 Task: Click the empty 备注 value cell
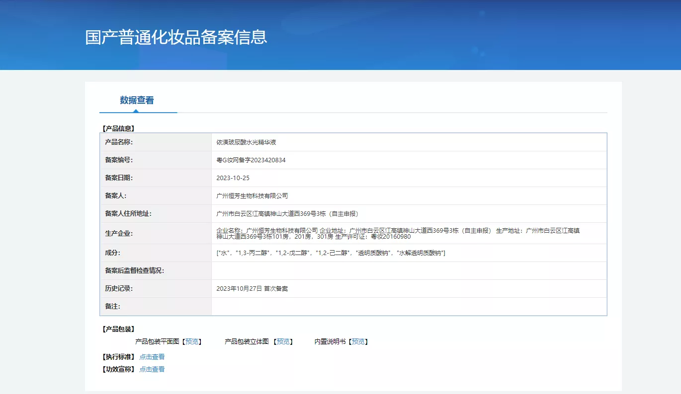point(409,306)
